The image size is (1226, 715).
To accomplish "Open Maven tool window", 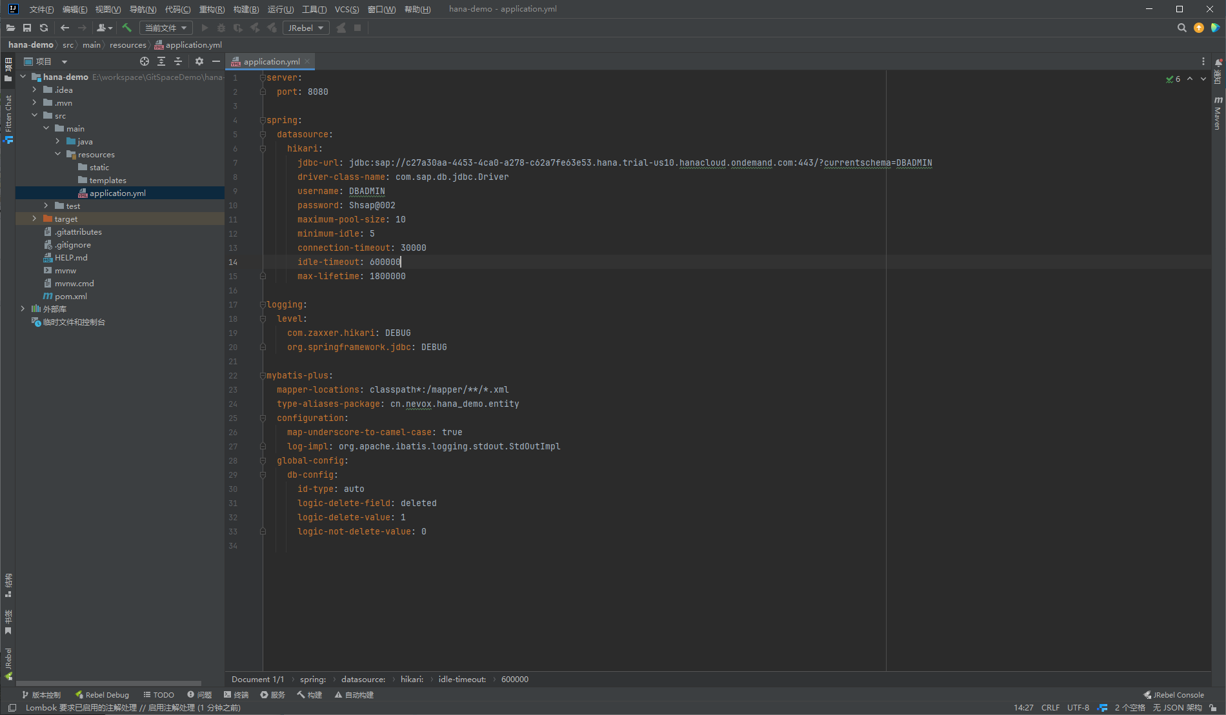I will (x=1218, y=113).
